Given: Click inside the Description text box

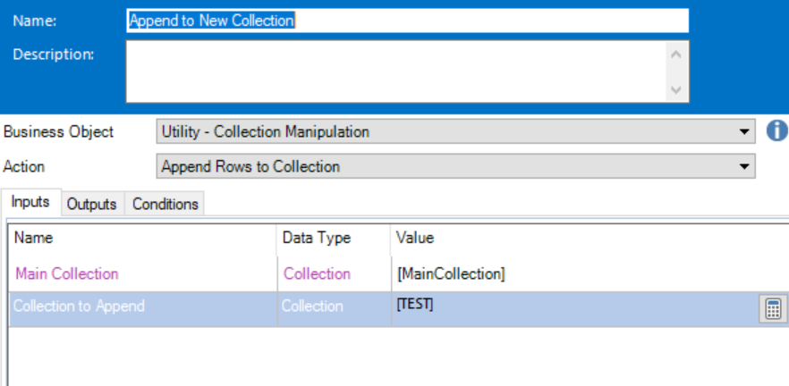Looking at the screenshot, I should click(394, 71).
